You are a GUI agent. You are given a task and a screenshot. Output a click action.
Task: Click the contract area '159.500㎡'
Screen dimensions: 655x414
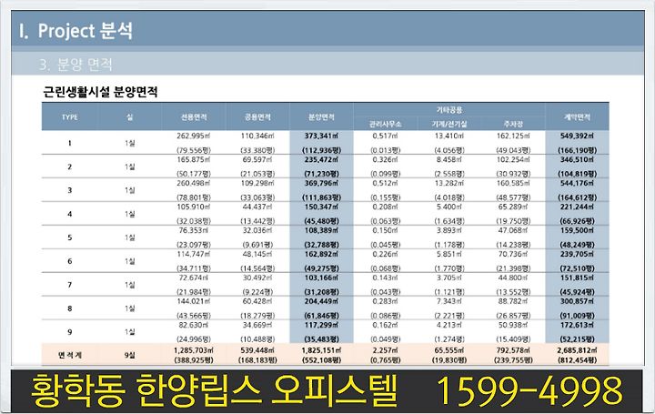coord(578,230)
